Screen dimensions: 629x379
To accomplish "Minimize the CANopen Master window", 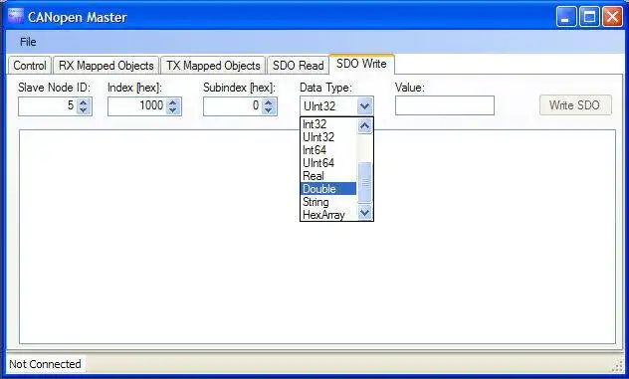I will click(x=566, y=17).
